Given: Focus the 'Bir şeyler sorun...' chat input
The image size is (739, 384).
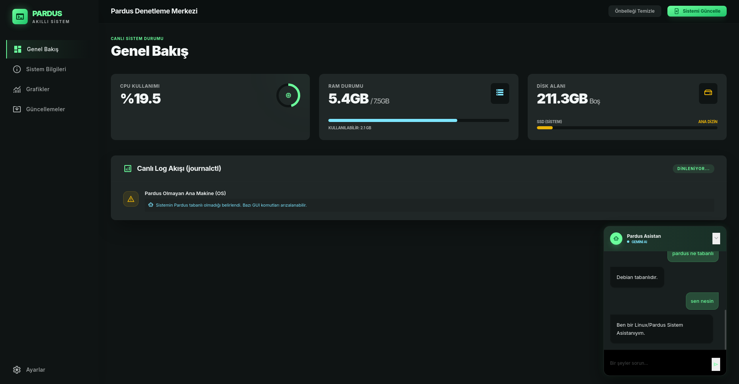Looking at the screenshot, I should tap(658, 363).
